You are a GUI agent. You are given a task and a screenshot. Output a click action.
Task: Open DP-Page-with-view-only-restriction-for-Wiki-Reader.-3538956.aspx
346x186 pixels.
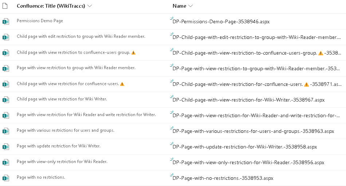pyautogui.click(x=248, y=163)
